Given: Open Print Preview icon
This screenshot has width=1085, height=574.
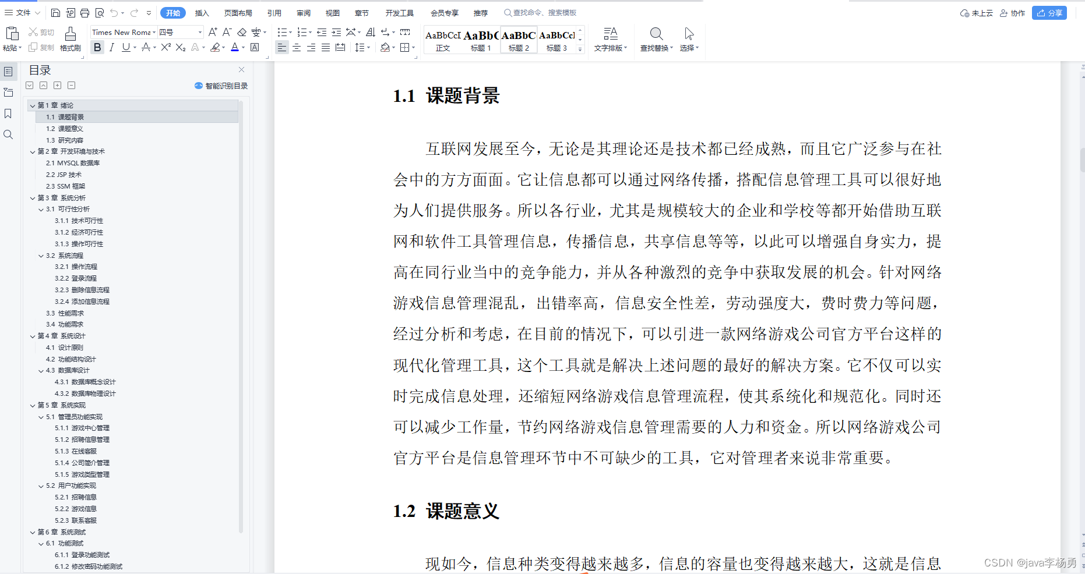Looking at the screenshot, I should pyautogui.click(x=99, y=13).
